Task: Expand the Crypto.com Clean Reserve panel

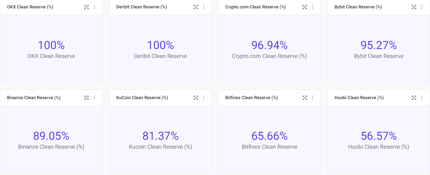Action: coord(305,7)
